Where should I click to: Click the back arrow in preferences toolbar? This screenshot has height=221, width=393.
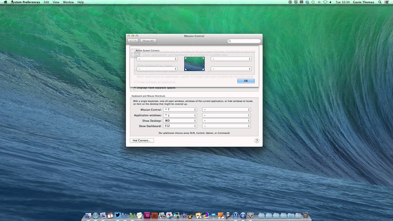pyautogui.click(x=130, y=41)
